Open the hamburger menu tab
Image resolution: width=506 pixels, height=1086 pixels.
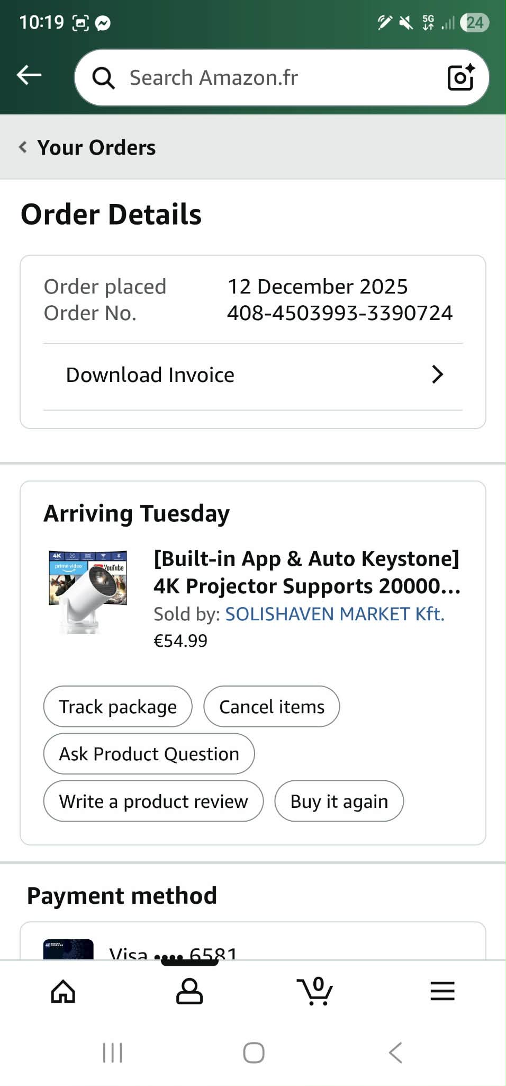pos(442,991)
